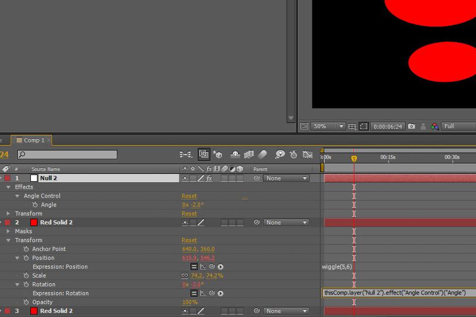
Task: Disable the Position expression equals switch
Action: 194,267
